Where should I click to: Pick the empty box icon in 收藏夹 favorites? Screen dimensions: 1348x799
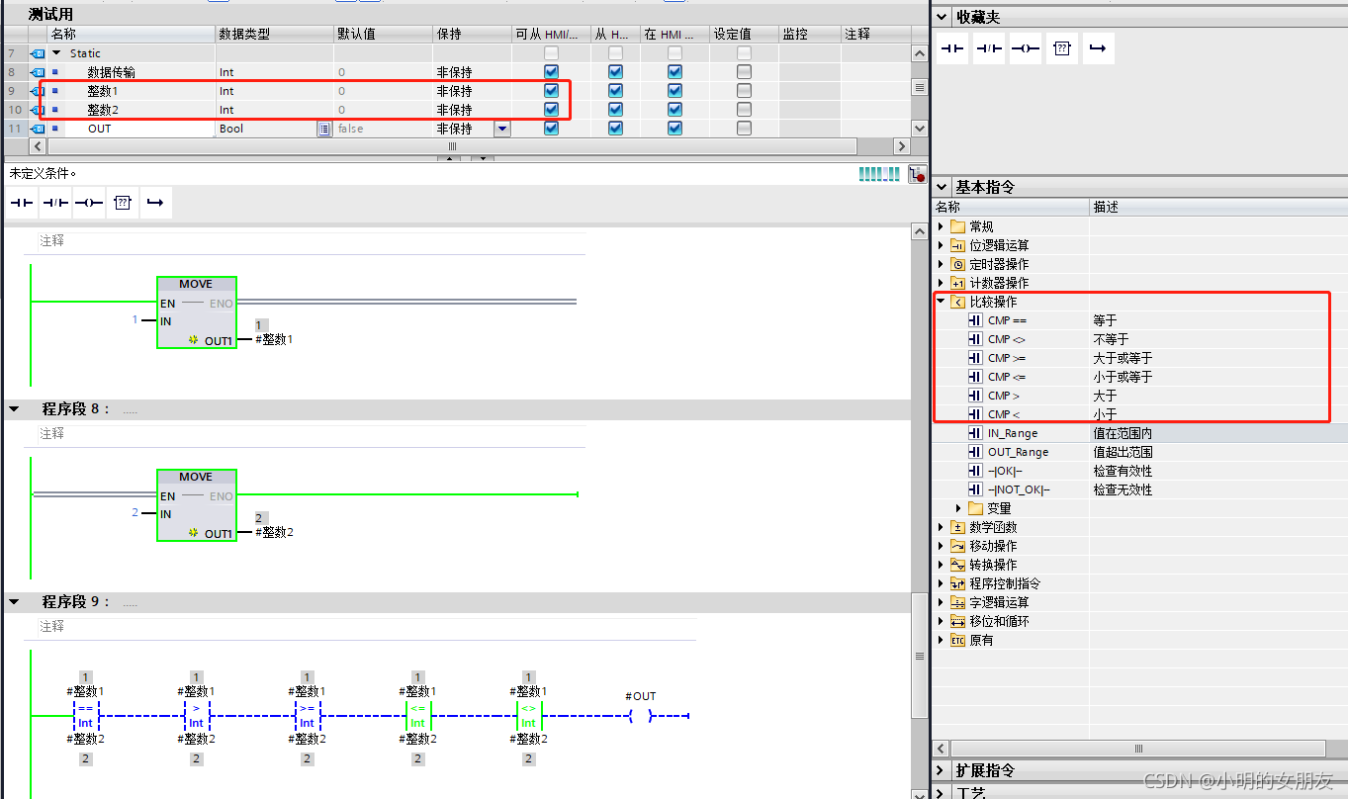1062,48
